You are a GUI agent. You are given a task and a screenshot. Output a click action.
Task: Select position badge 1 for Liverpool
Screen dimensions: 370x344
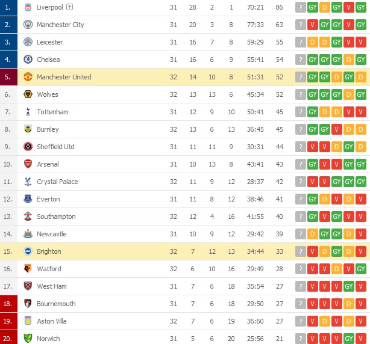point(7,7)
